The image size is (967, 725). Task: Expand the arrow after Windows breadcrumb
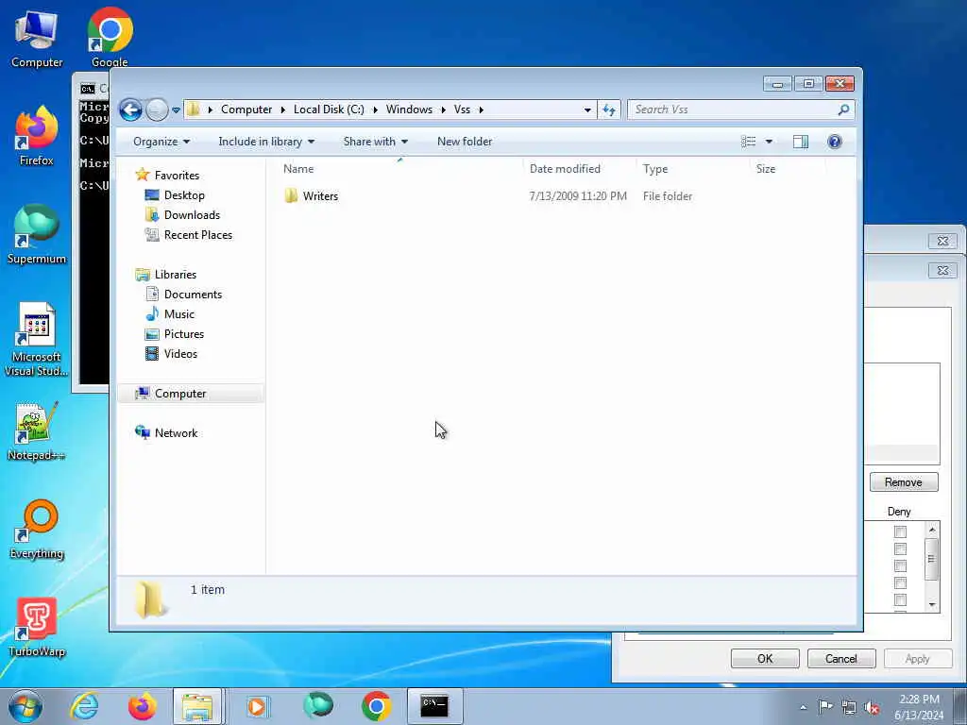[443, 110]
